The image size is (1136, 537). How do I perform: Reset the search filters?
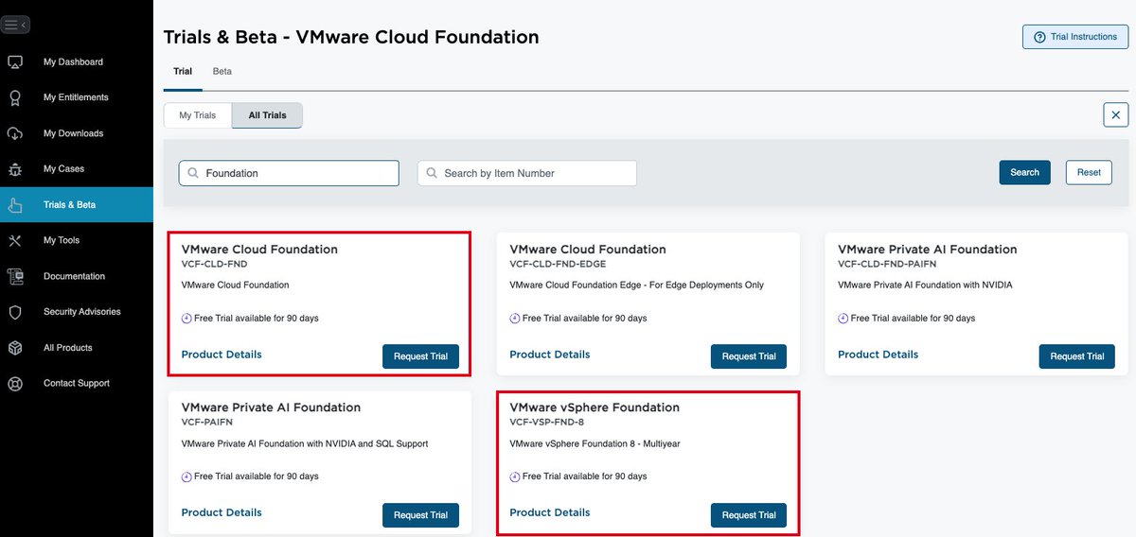tap(1089, 172)
